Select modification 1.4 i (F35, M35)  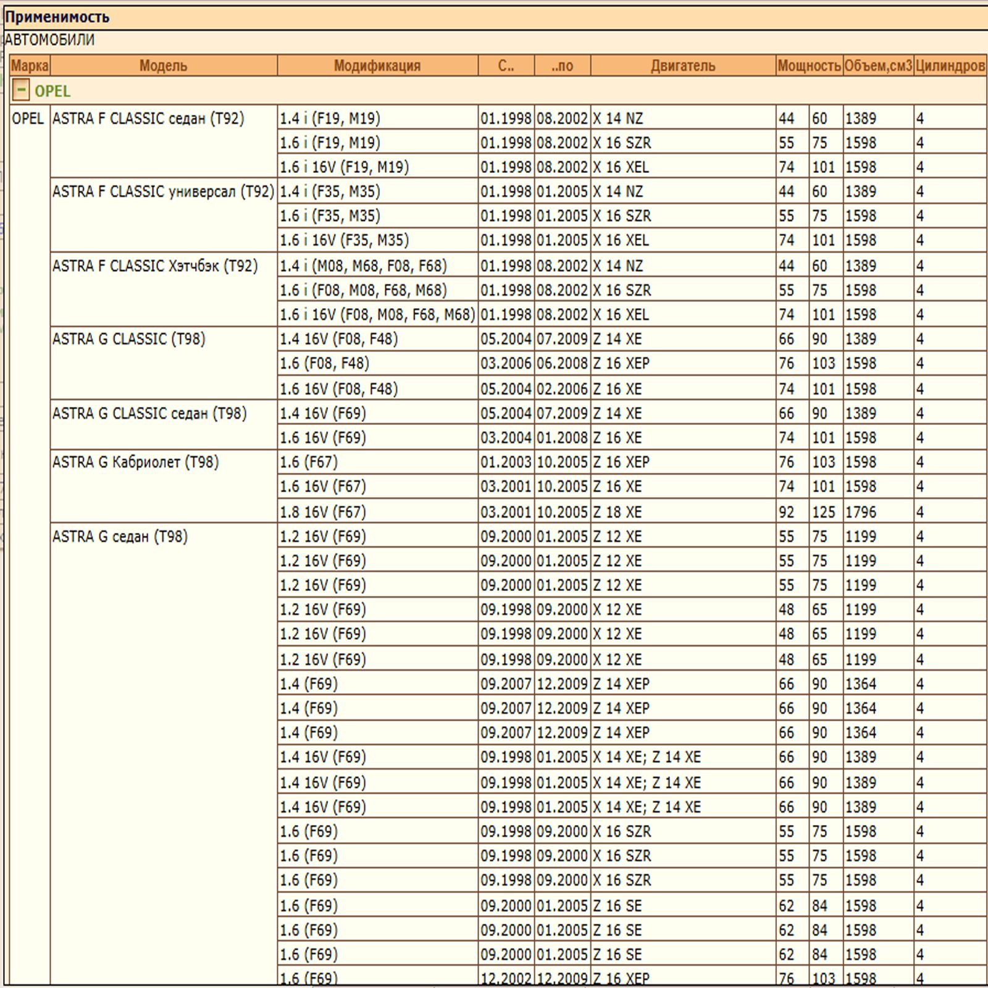[377, 191]
